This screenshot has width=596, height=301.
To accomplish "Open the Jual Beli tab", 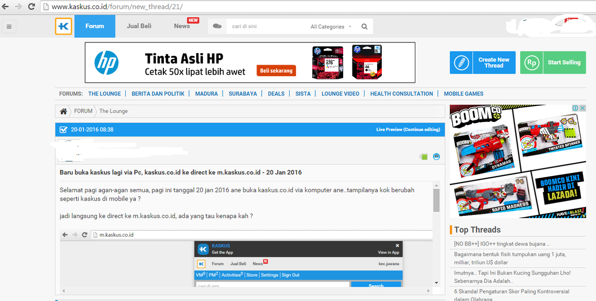I will pyautogui.click(x=139, y=26).
